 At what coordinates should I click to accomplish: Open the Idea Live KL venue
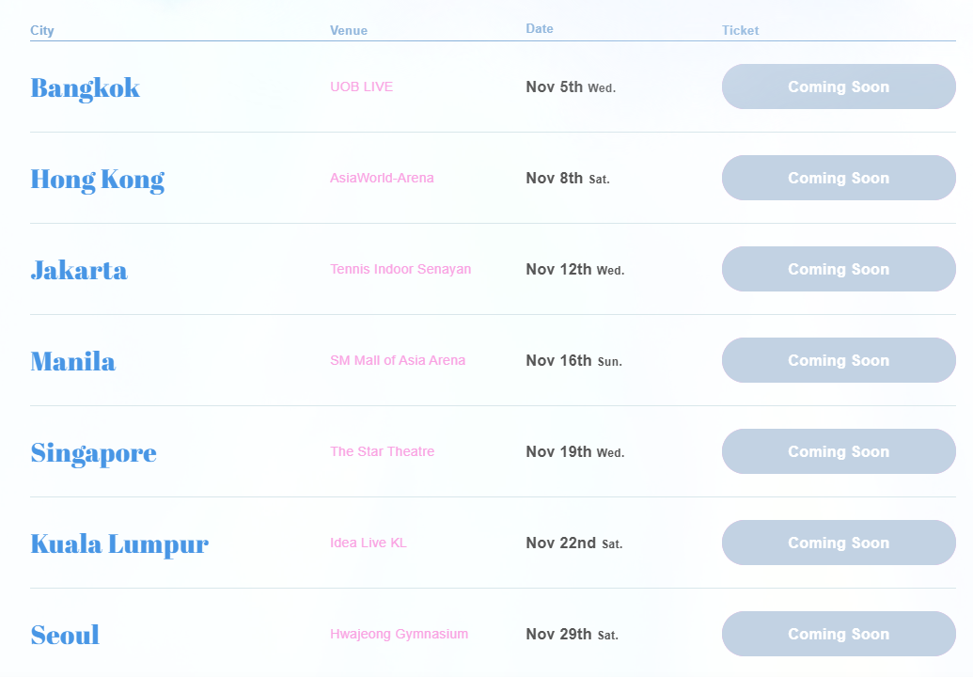(368, 543)
